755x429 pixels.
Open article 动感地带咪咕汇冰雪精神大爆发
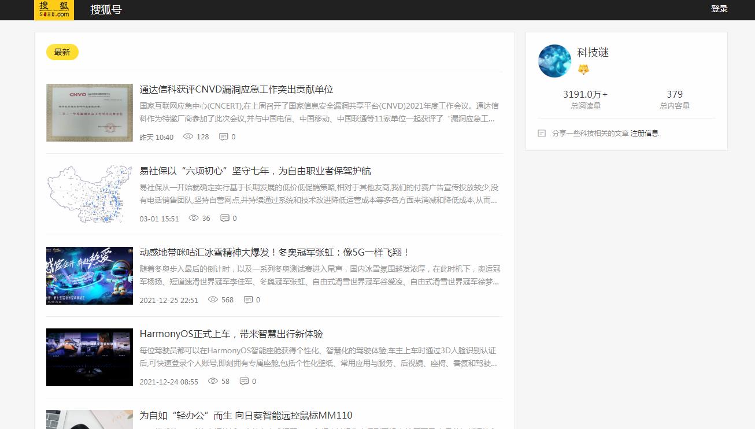click(275, 253)
